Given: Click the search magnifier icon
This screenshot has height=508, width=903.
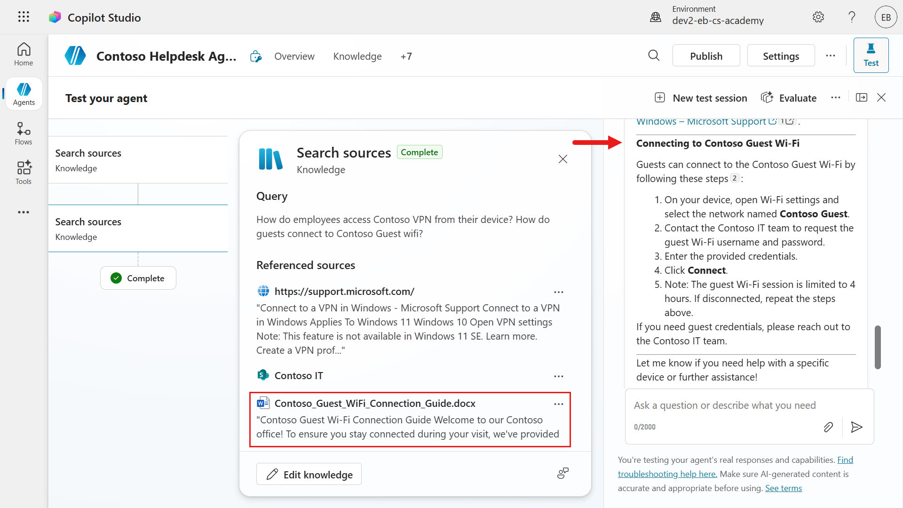Looking at the screenshot, I should 654,56.
